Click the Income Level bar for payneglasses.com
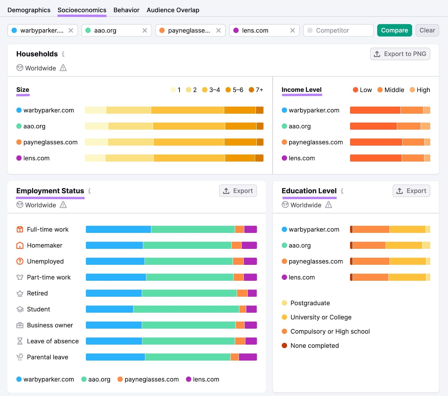Viewport: 448px width, 396px height. pyautogui.click(x=390, y=142)
